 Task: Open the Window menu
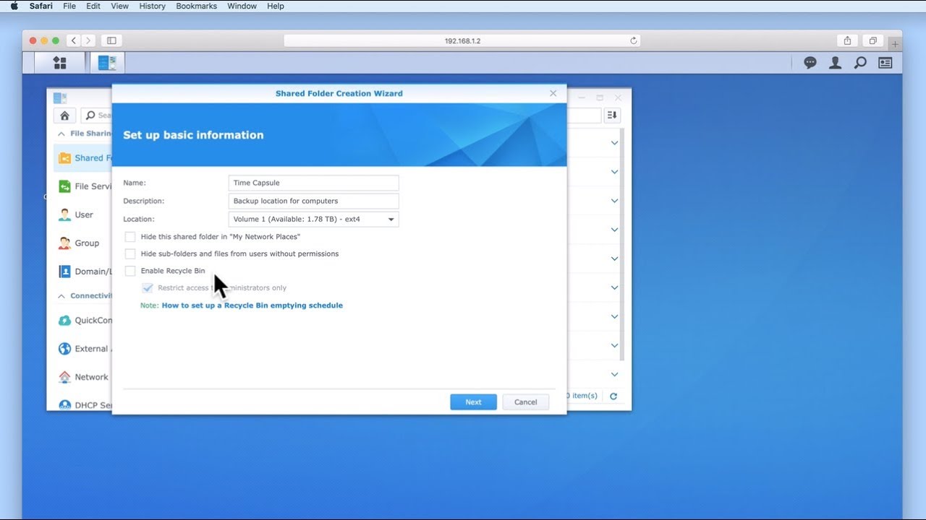coord(242,6)
